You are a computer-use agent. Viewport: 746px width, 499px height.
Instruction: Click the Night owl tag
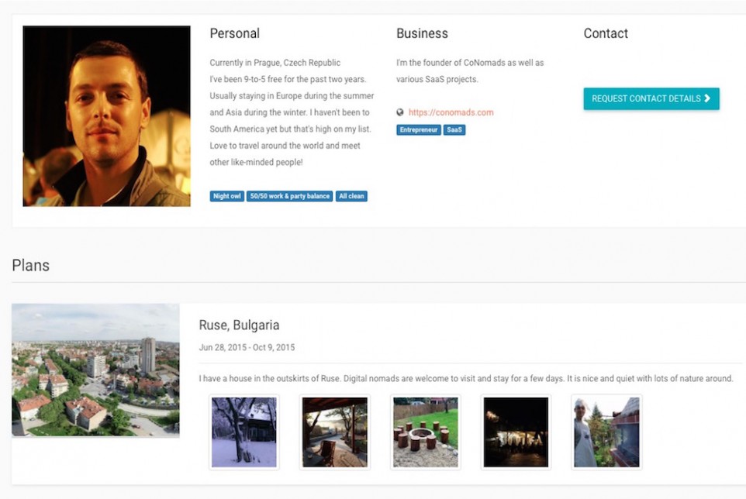[x=226, y=196]
